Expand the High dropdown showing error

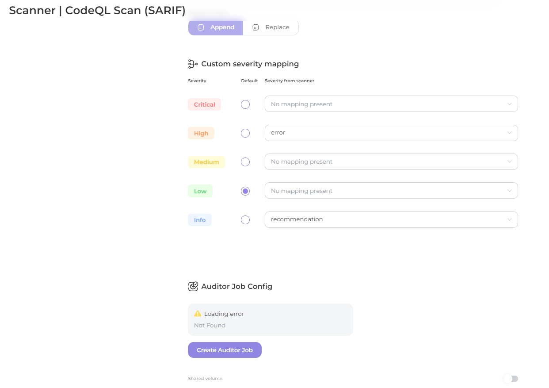(x=391, y=133)
